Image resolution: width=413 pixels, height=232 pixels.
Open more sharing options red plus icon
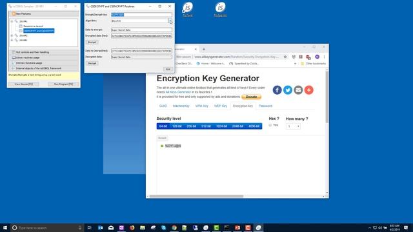coord(308,90)
